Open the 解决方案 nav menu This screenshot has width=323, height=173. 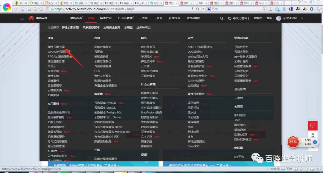106,18
